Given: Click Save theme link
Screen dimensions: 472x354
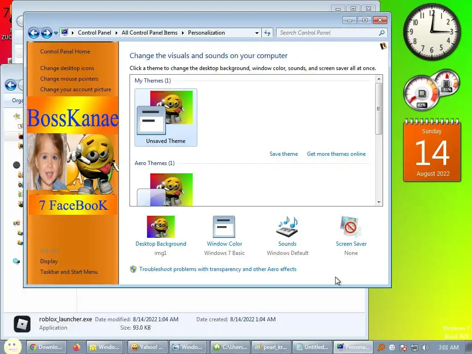Looking at the screenshot, I should (x=283, y=154).
